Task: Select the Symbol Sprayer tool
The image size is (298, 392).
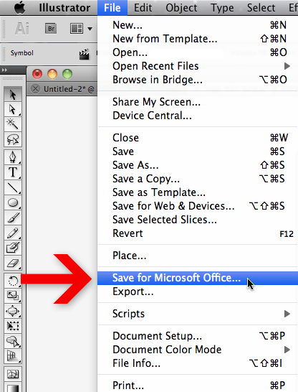Action: [13, 341]
